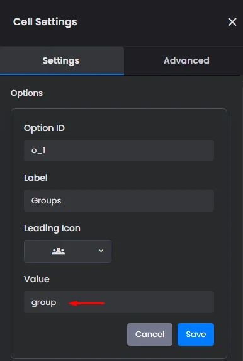
Task: Switch to the Advanced tab
Action: (x=186, y=60)
